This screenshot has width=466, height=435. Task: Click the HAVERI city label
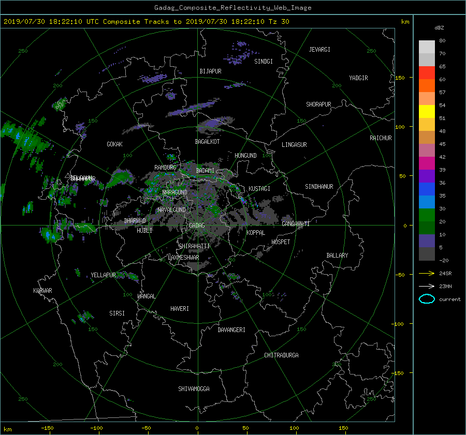pos(180,309)
